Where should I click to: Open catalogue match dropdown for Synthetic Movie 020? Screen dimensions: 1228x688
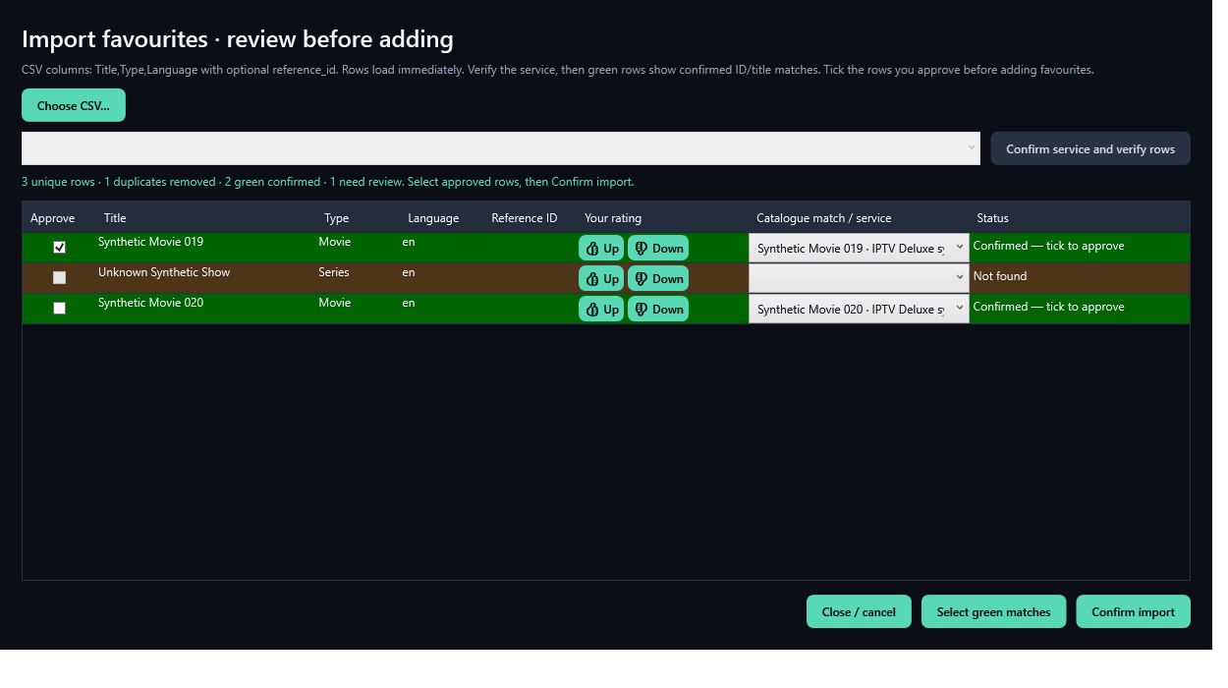(x=859, y=310)
